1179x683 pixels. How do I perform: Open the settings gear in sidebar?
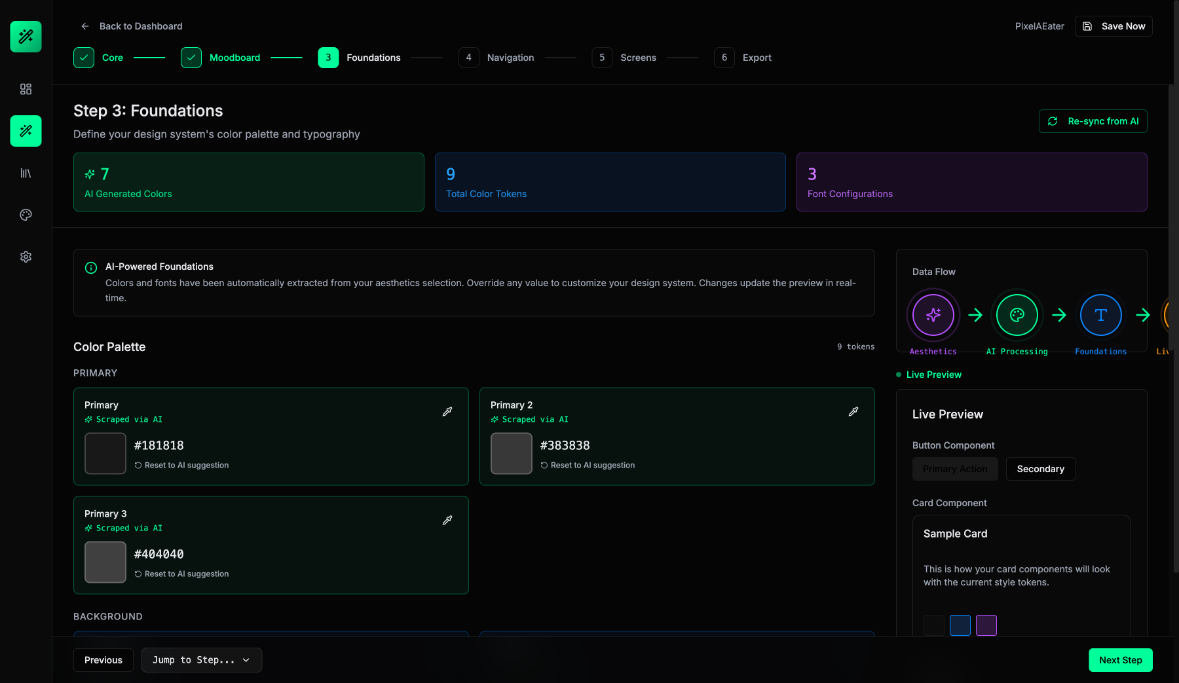pos(26,257)
